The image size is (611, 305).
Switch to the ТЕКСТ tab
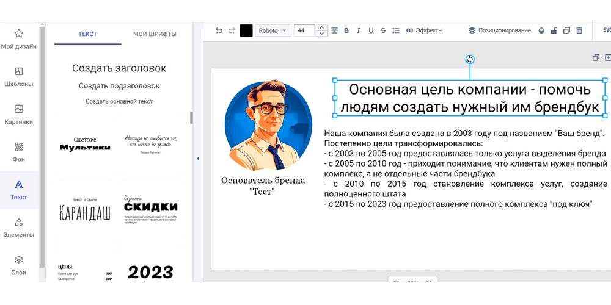pos(87,34)
